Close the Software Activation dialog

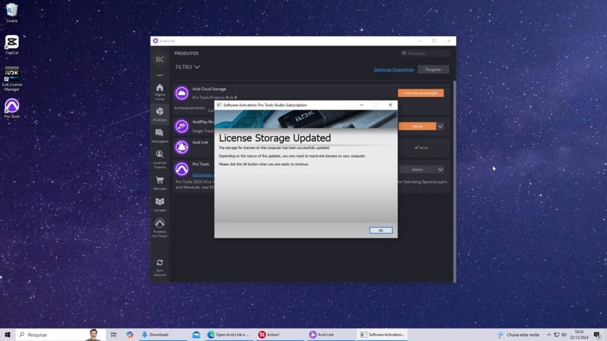click(x=390, y=105)
